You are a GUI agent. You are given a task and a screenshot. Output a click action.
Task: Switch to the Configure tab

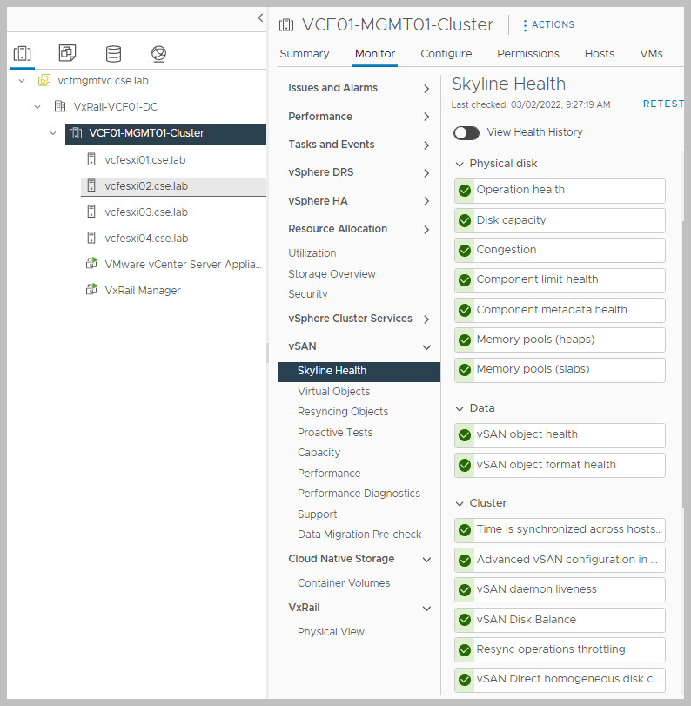446,54
